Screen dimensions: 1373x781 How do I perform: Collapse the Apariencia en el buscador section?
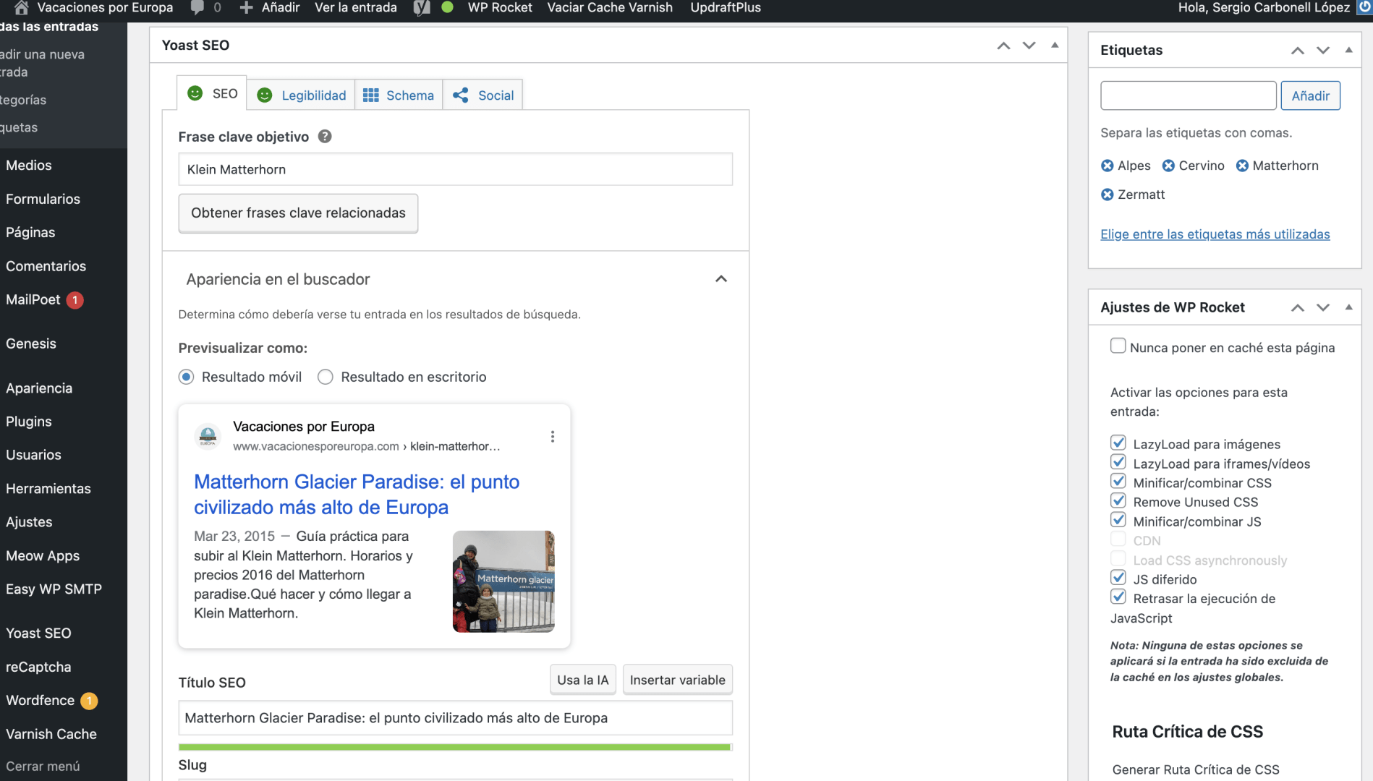click(721, 279)
